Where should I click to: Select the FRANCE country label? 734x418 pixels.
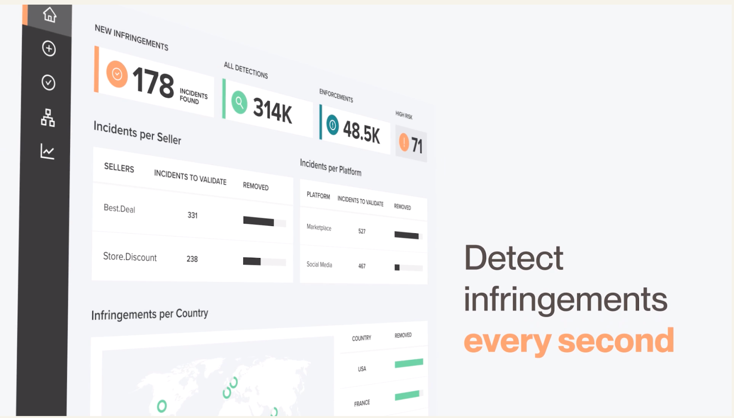[x=362, y=403]
